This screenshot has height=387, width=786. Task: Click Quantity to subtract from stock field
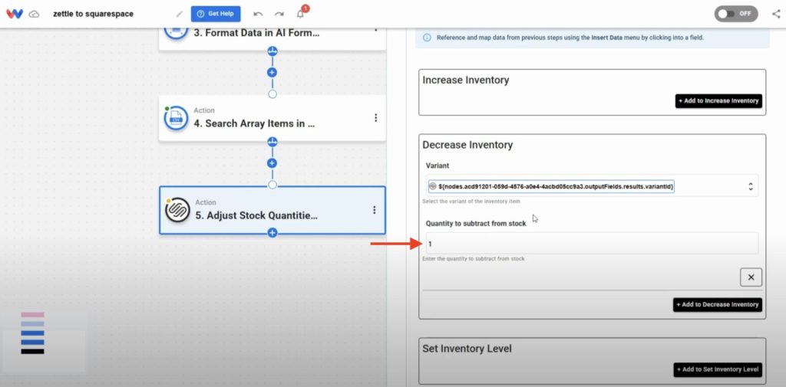592,244
